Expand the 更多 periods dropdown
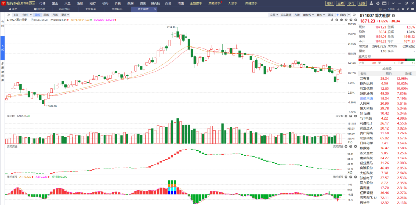This screenshot has height=205, width=416. click(65, 15)
